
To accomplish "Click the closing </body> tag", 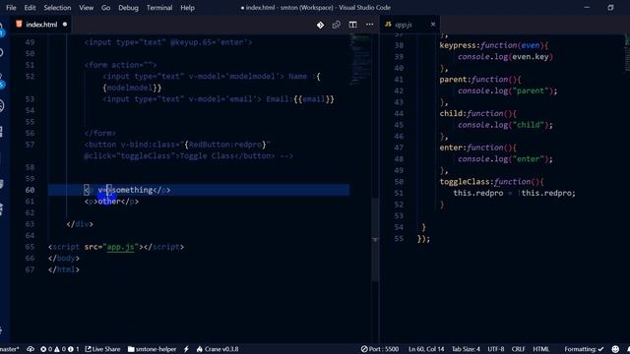I will pos(63,258).
